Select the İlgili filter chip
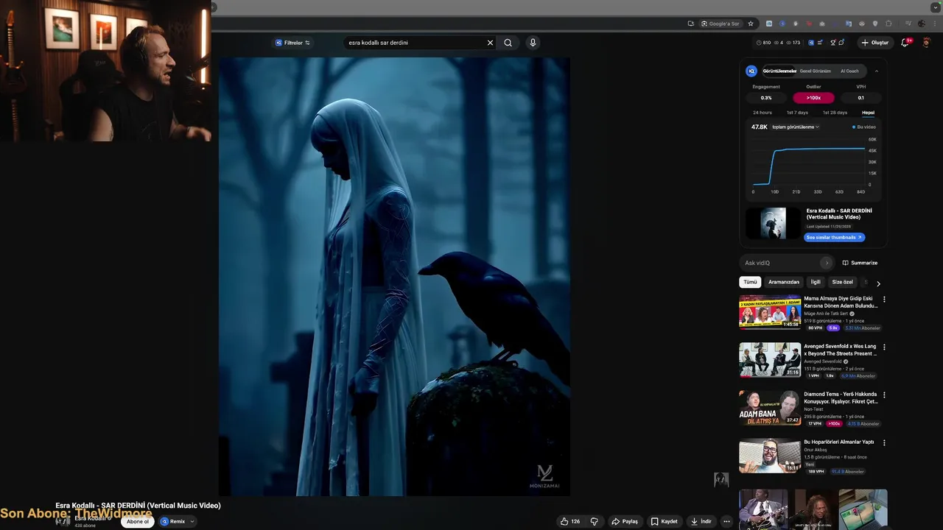 [x=816, y=282]
